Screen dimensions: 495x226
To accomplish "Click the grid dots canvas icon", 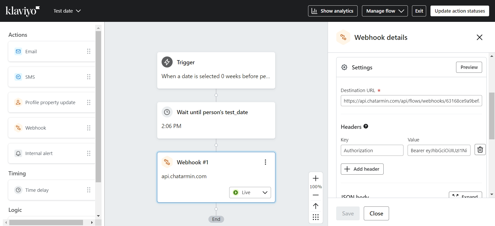I will pyautogui.click(x=316, y=217).
